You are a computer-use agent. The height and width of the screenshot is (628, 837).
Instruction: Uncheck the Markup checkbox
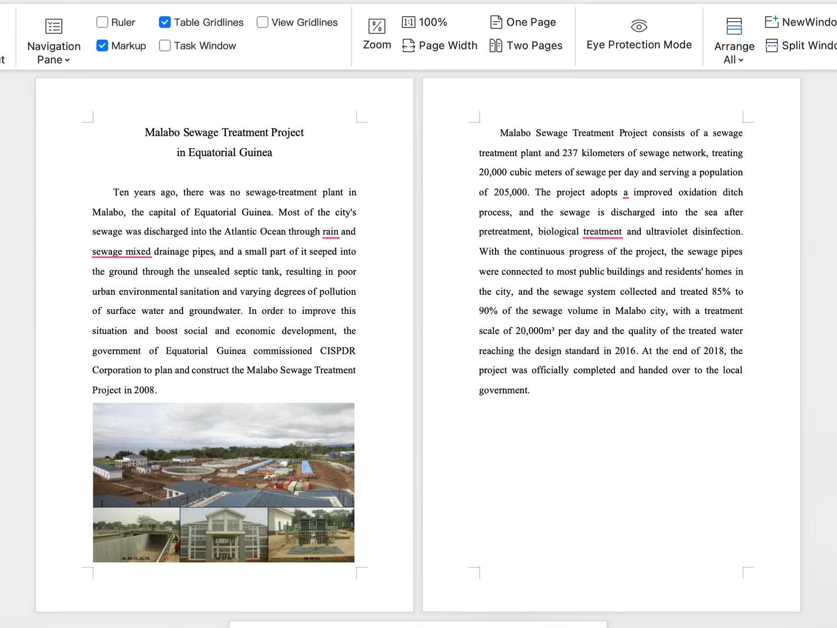click(102, 46)
